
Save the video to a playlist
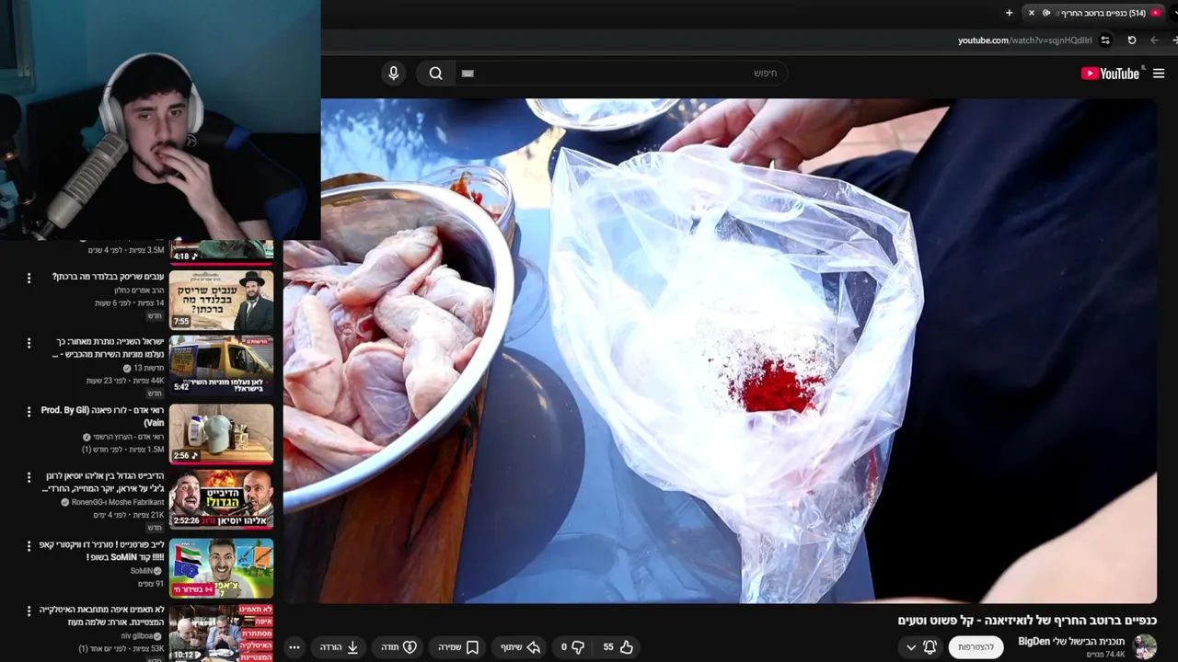[x=458, y=647]
